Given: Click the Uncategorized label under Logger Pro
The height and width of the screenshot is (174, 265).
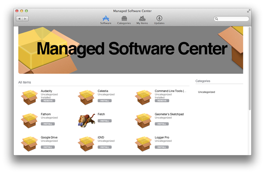Looking at the screenshot, I should coord(163,141).
